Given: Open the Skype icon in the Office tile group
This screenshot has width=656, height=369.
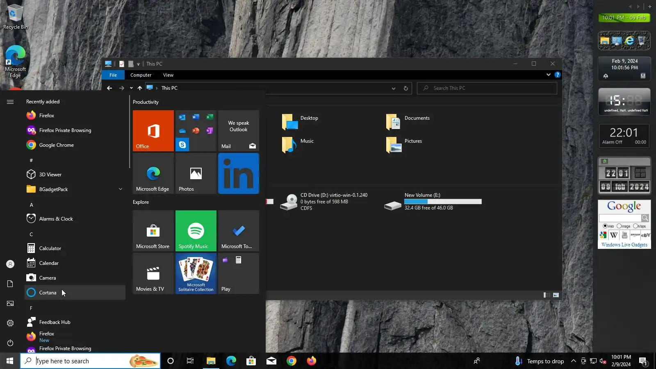Looking at the screenshot, I should [x=182, y=145].
